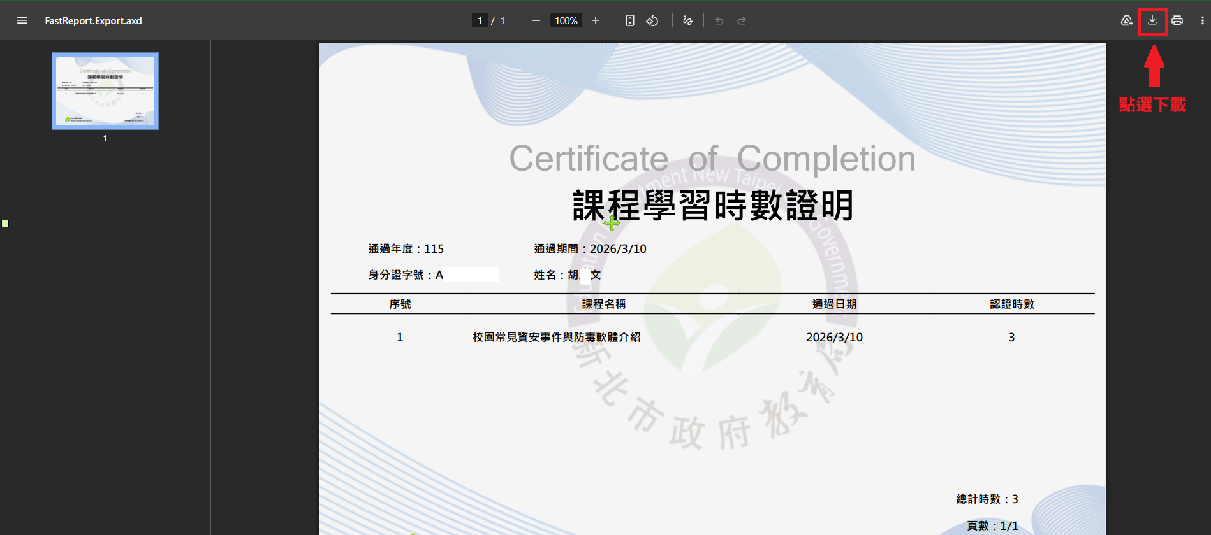Enable the draw annotation tool
The image size is (1211, 535).
pos(687,21)
